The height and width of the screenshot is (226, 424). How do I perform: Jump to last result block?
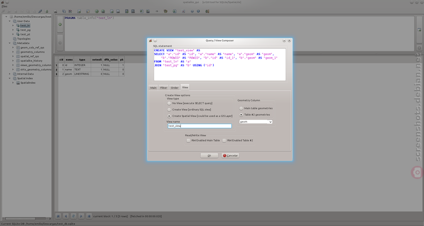[89, 216]
